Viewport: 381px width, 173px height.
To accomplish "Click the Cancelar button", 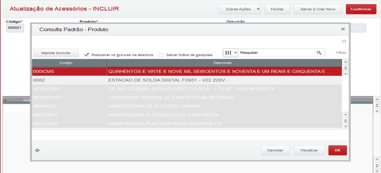I will click(276, 150).
